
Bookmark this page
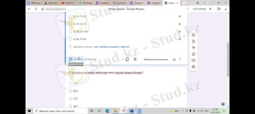tap(210, 9)
